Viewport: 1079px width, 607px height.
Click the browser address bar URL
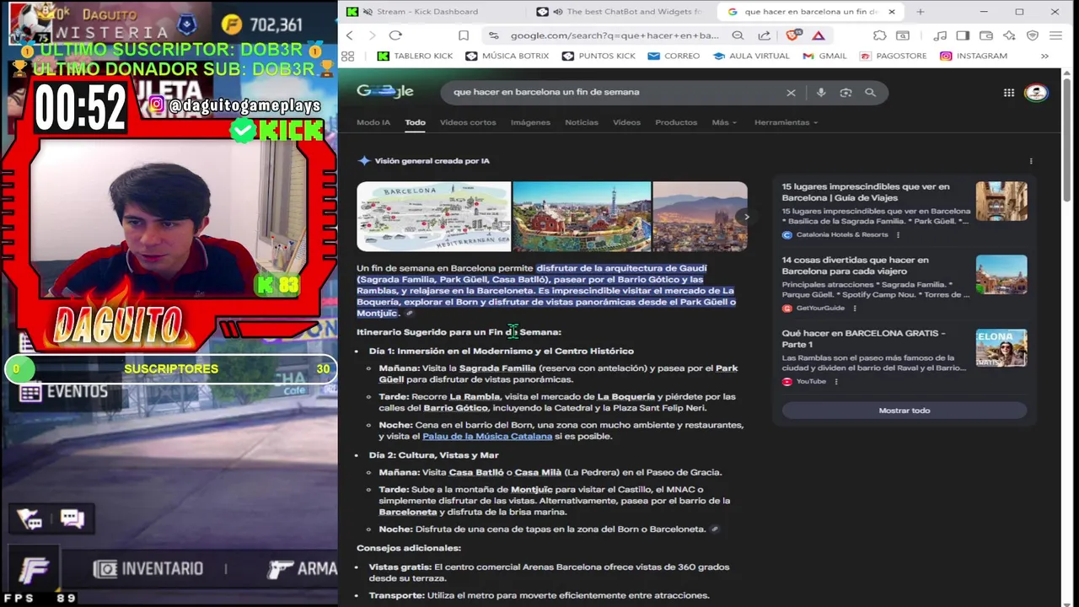[615, 35]
